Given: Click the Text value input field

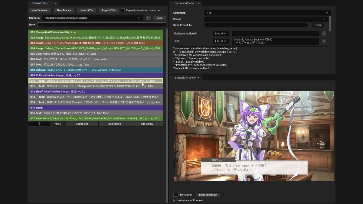Looking at the screenshot, I should coord(275,41).
